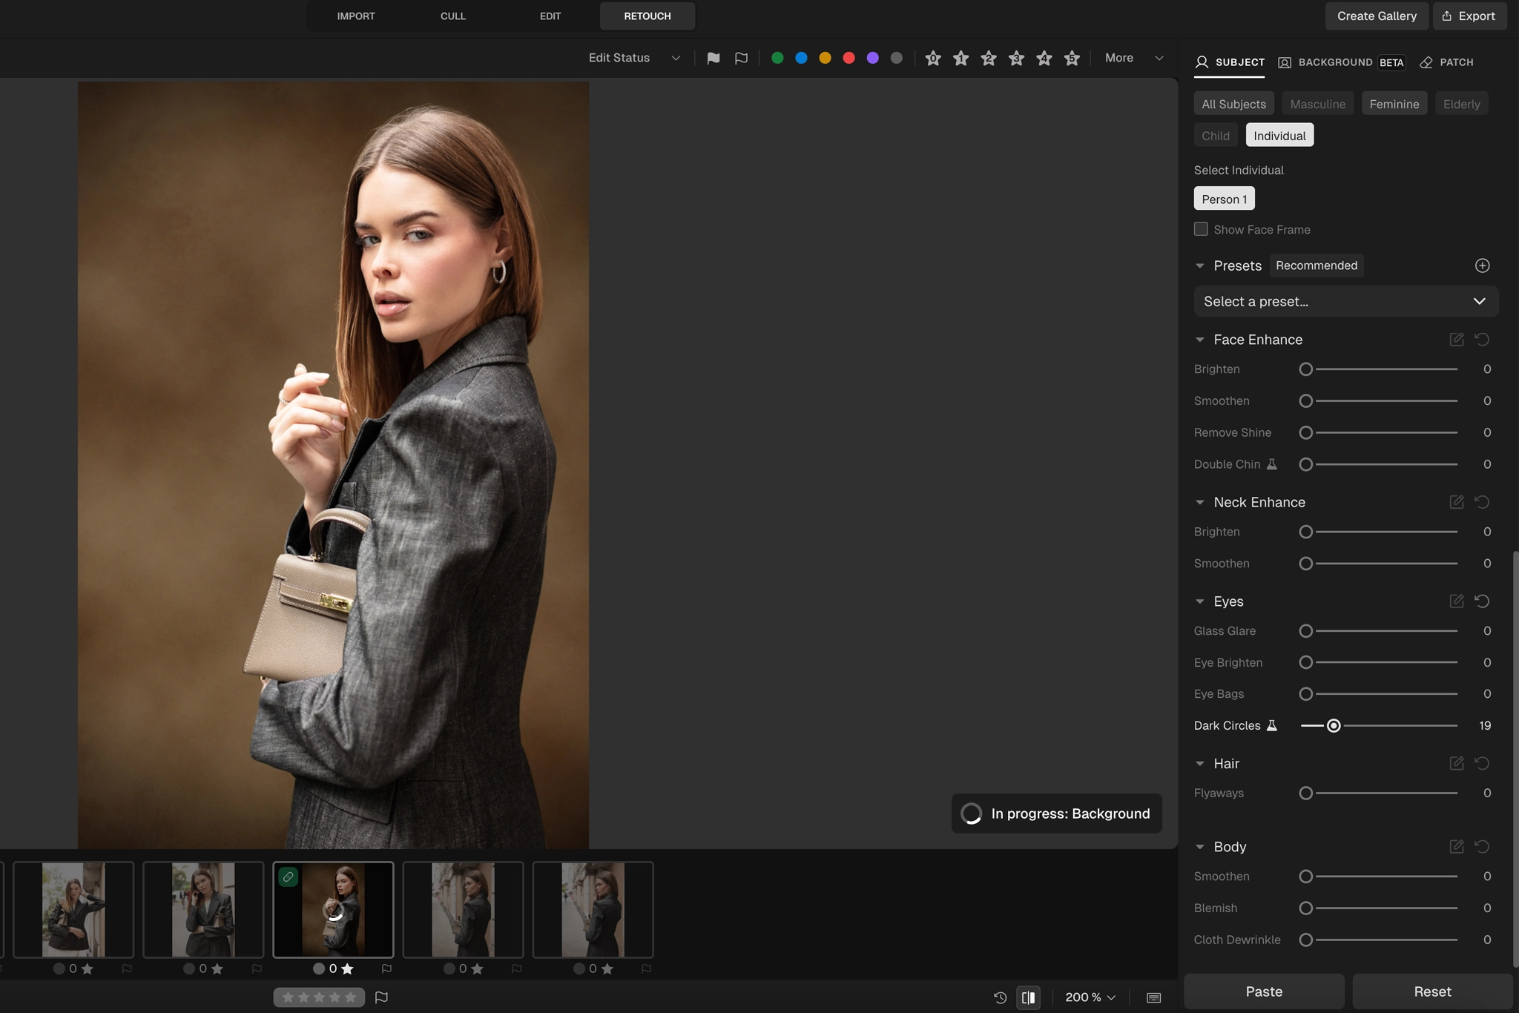This screenshot has width=1519, height=1013.
Task: Click the flag icon beside bottom star rating
Action: click(x=381, y=997)
